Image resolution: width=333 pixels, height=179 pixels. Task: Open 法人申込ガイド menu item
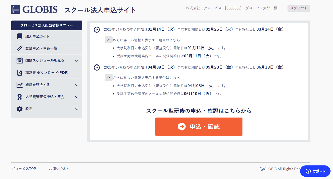(x=47, y=36)
